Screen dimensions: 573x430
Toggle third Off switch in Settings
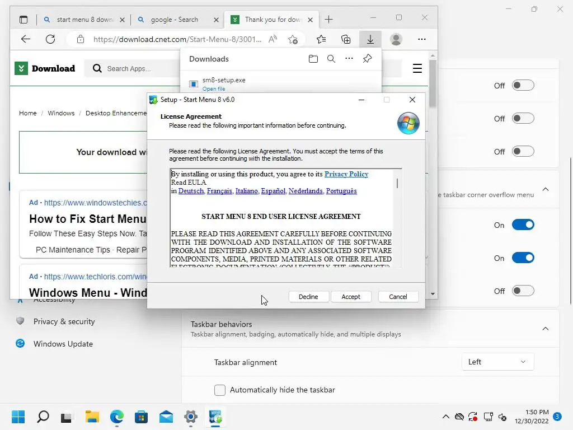523,151
